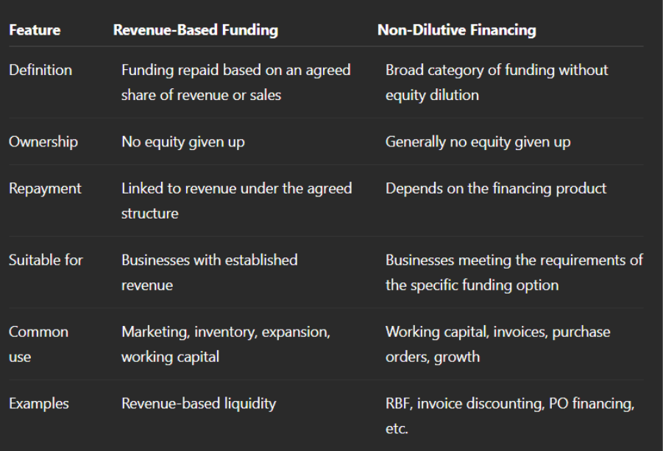The width and height of the screenshot is (663, 451).
Task: Click the 'Revenue-based liquidity' cell
Action: 199,404
